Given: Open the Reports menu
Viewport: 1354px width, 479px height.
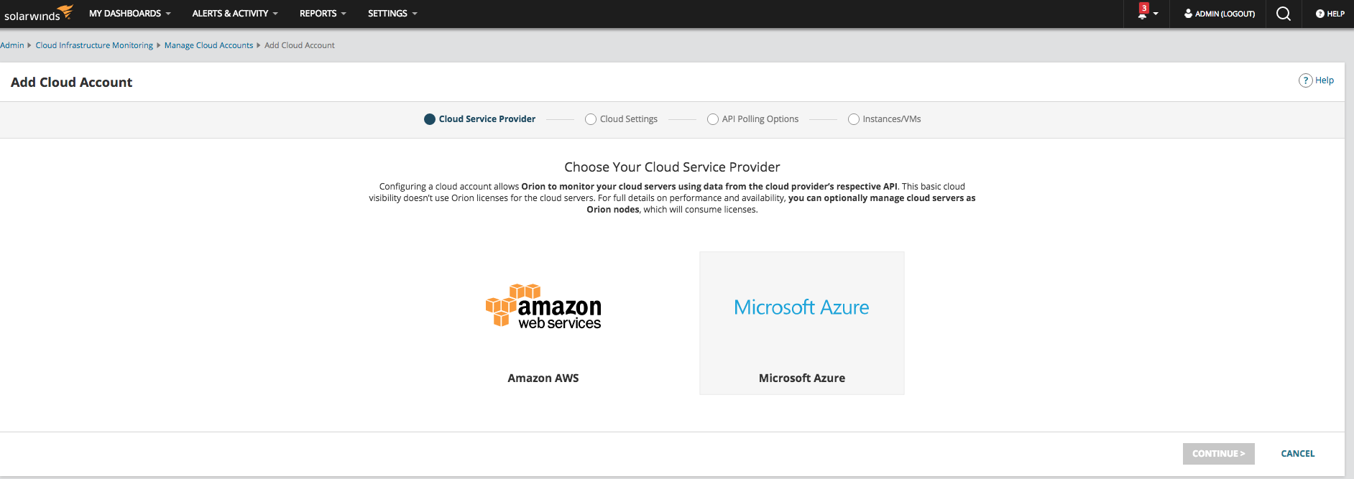Looking at the screenshot, I should [x=323, y=14].
